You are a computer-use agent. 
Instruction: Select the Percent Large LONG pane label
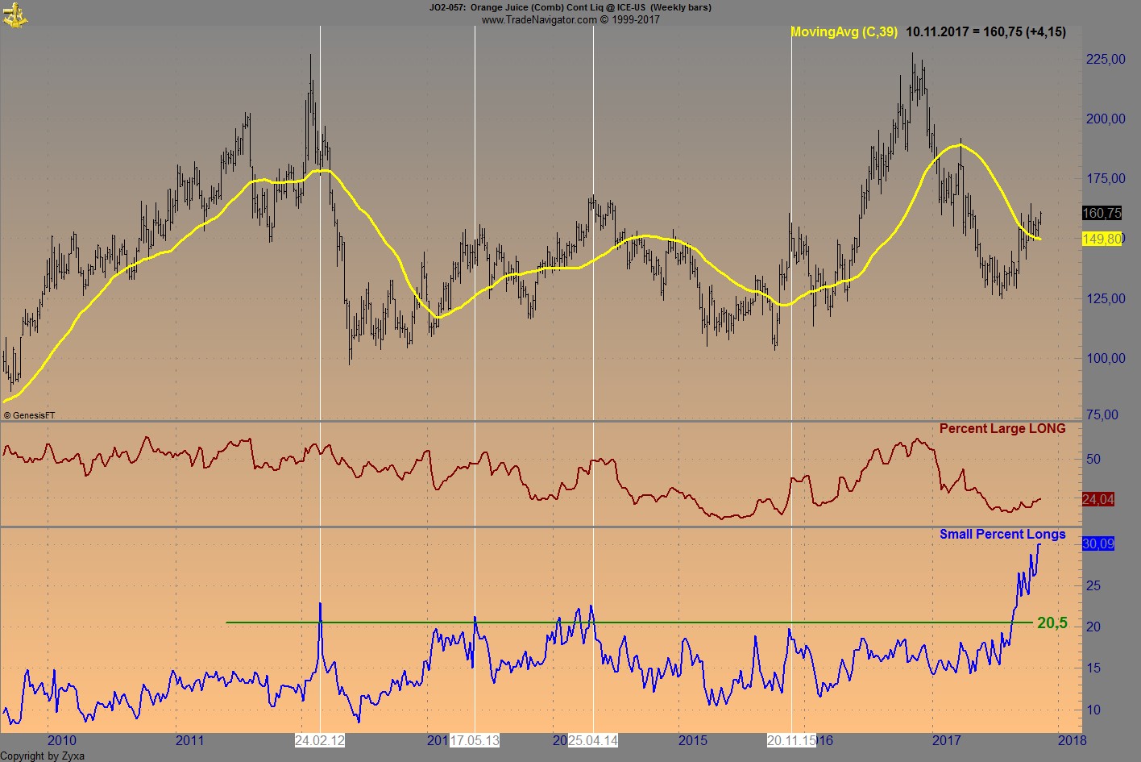[1002, 428]
